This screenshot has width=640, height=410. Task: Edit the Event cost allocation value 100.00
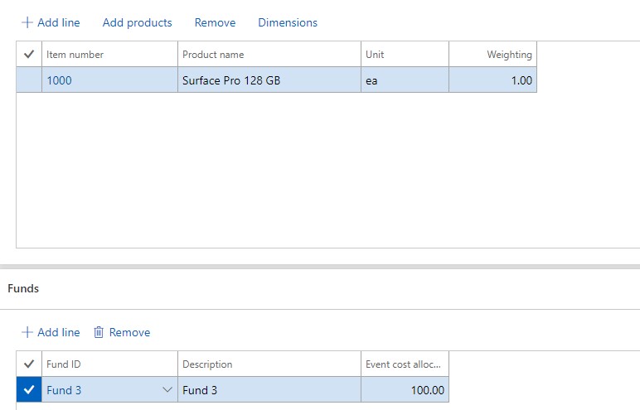pos(405,390)
